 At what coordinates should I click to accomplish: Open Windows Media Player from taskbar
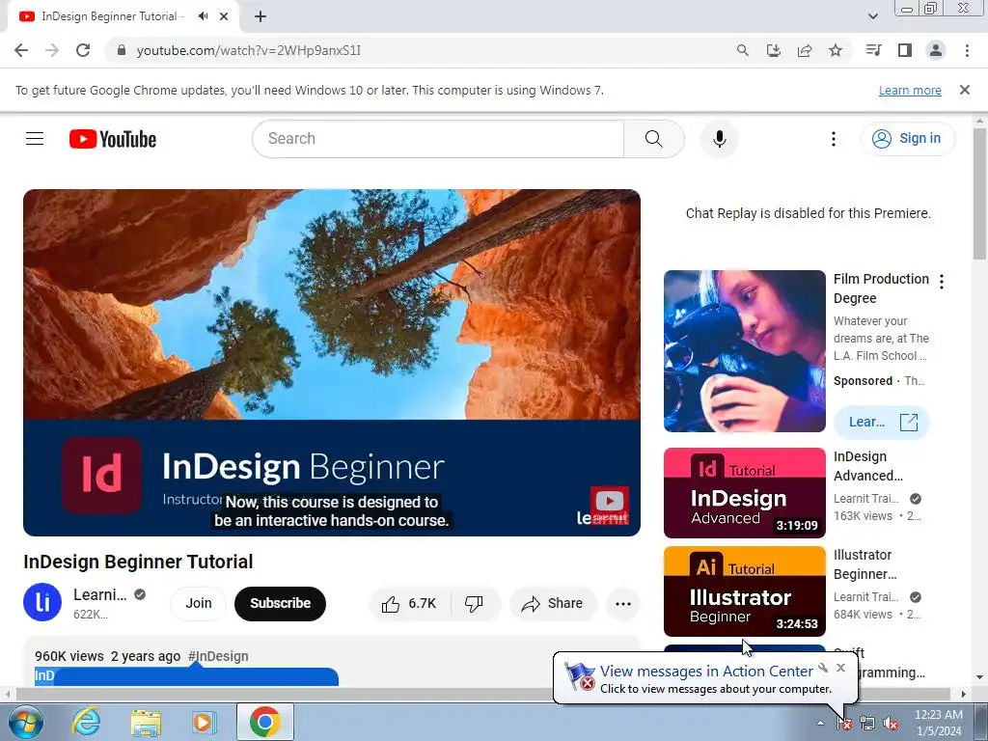click(205, 722)
